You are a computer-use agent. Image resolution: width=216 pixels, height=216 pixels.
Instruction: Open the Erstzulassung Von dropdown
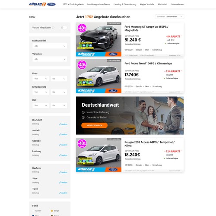click(41, 92)
